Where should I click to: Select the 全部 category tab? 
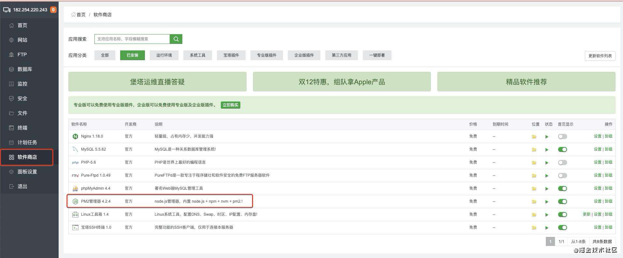click(105, 55)
